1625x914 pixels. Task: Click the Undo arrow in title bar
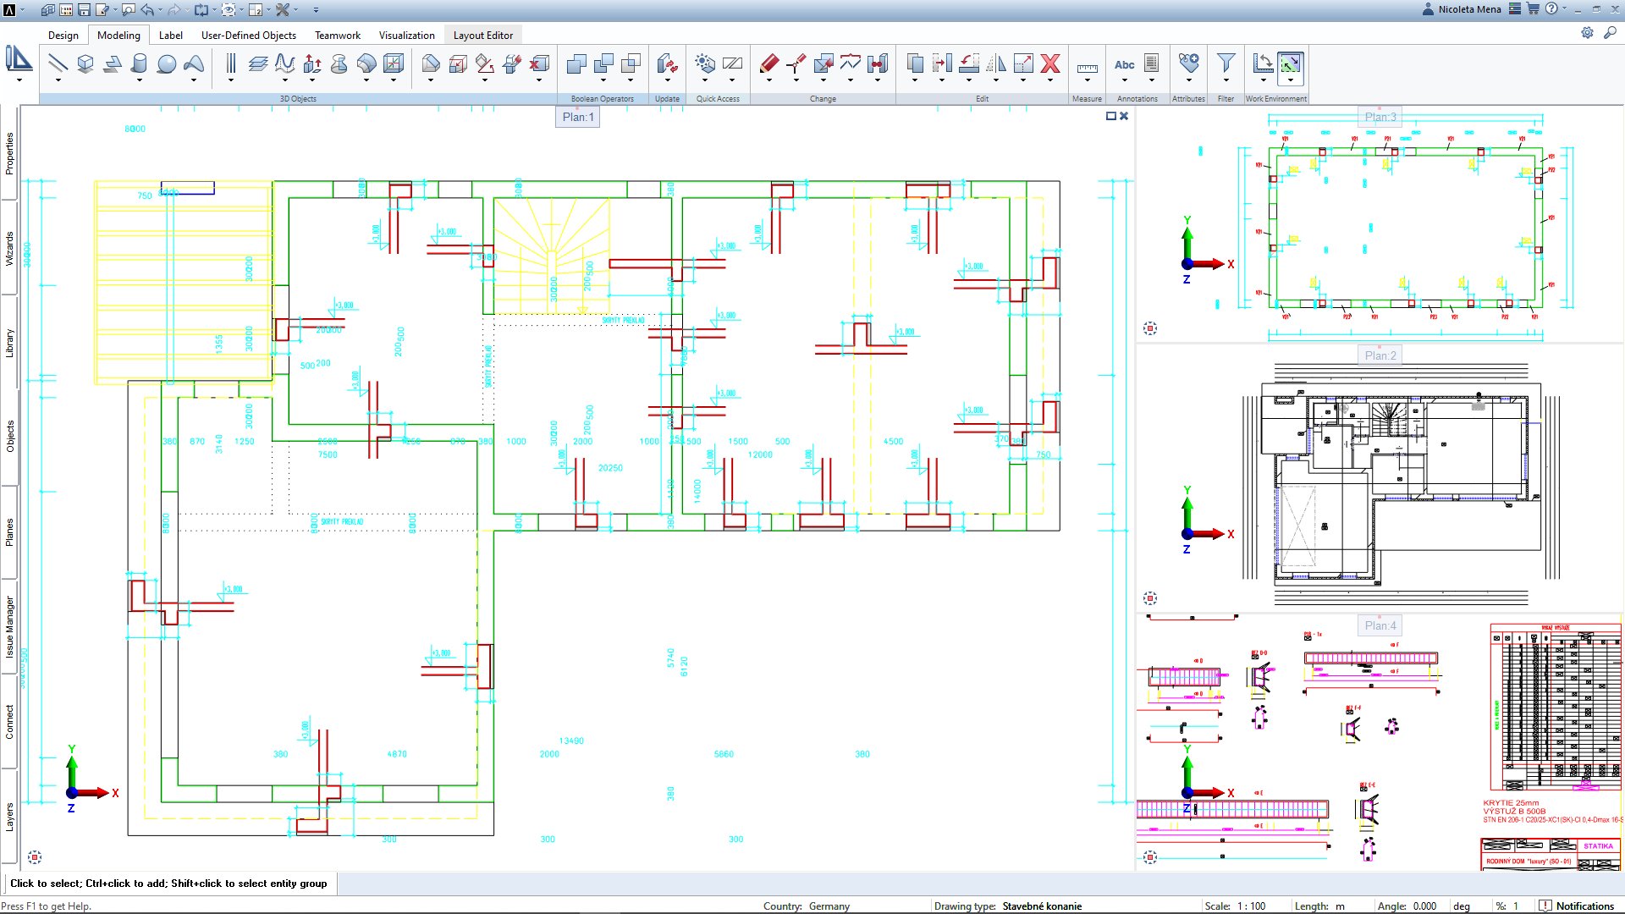(x=147, y=9)
